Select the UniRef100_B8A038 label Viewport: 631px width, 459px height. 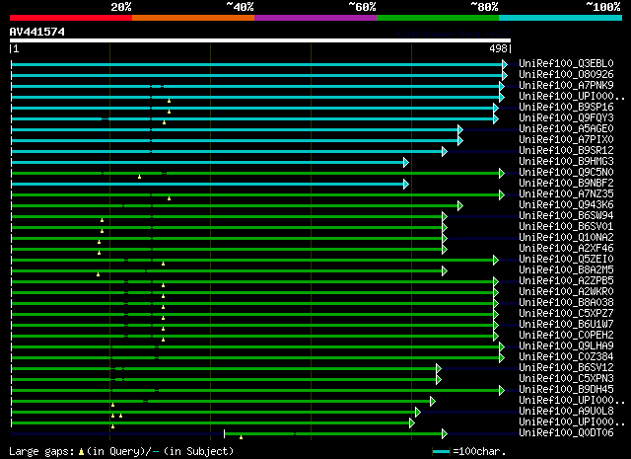click(x=566, y=303)
